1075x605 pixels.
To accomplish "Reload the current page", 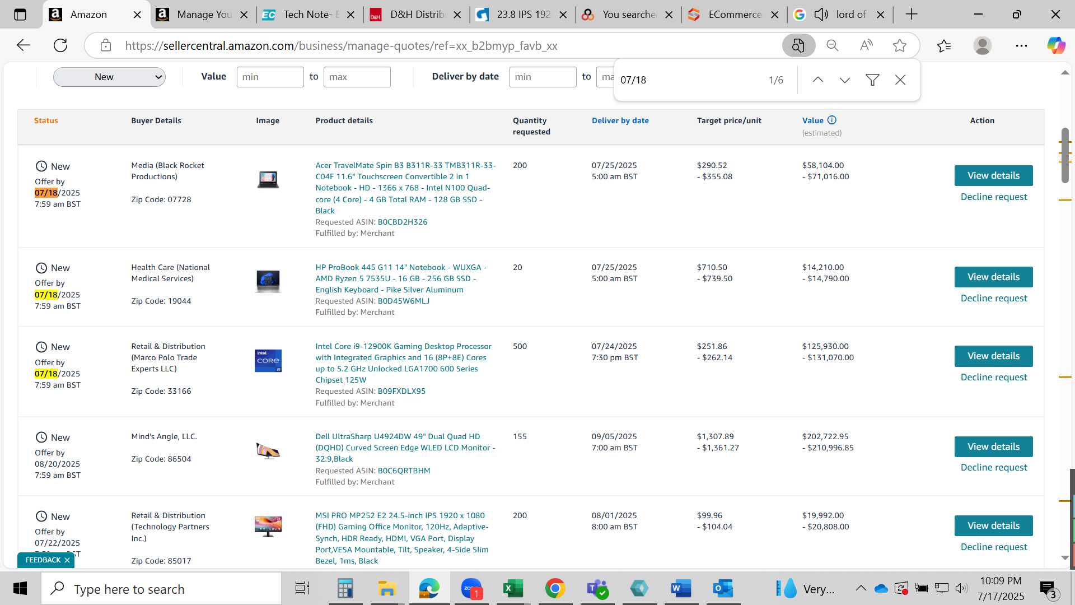I will click(60, 45).
